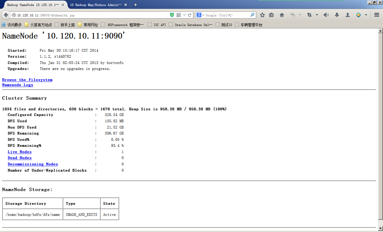Expand the undo history dropdown arrow
The image size is (383, 232).
[x=300, y=15]
